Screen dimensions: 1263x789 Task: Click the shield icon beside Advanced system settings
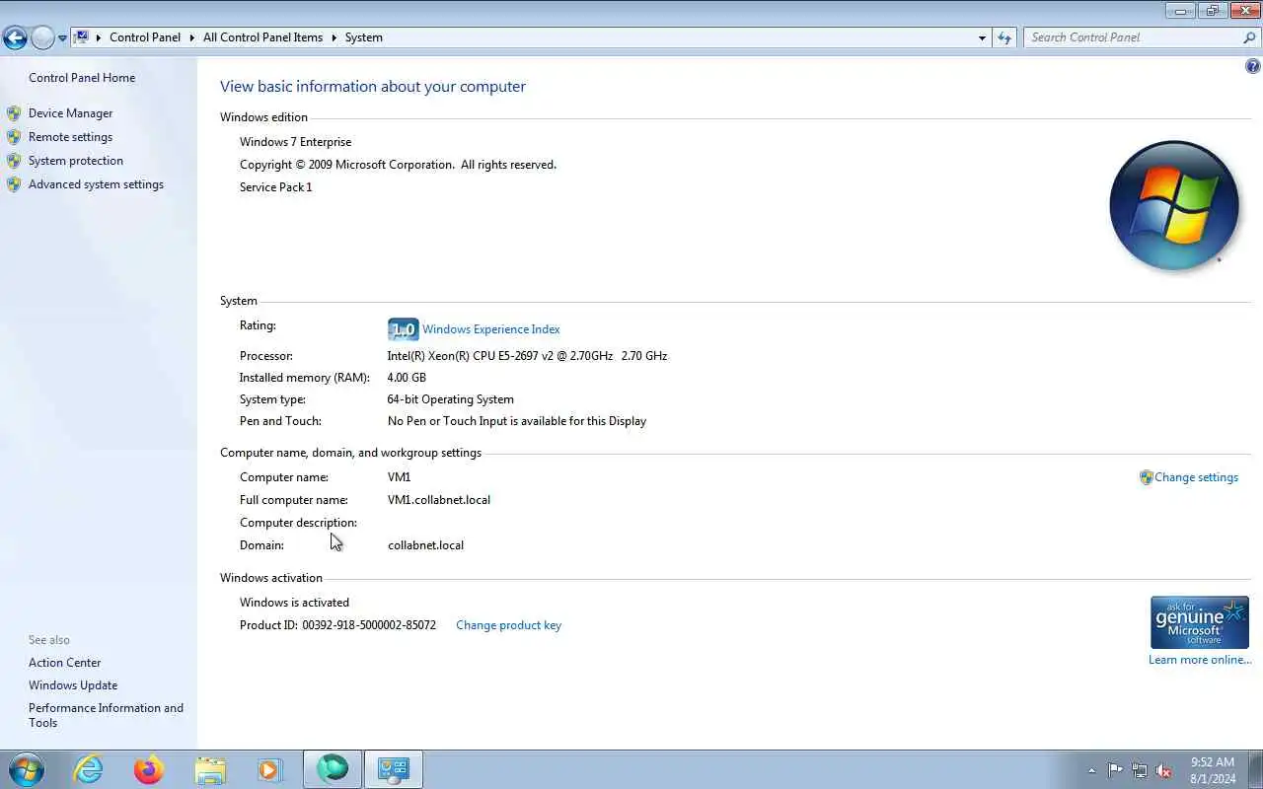pyautogui.click(x=14, y=184)
